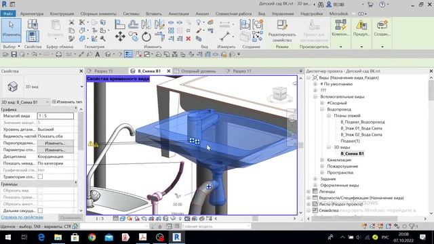Open the Компон... (Analyze) ribbon tool
The image size is (434, 244).
(340, 28)
